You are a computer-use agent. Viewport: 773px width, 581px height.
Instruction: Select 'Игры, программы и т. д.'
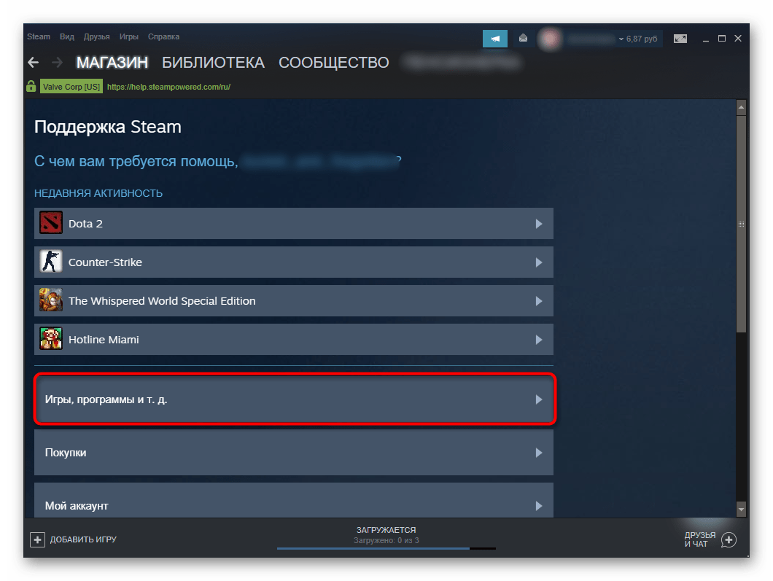(x=295, y=399)
